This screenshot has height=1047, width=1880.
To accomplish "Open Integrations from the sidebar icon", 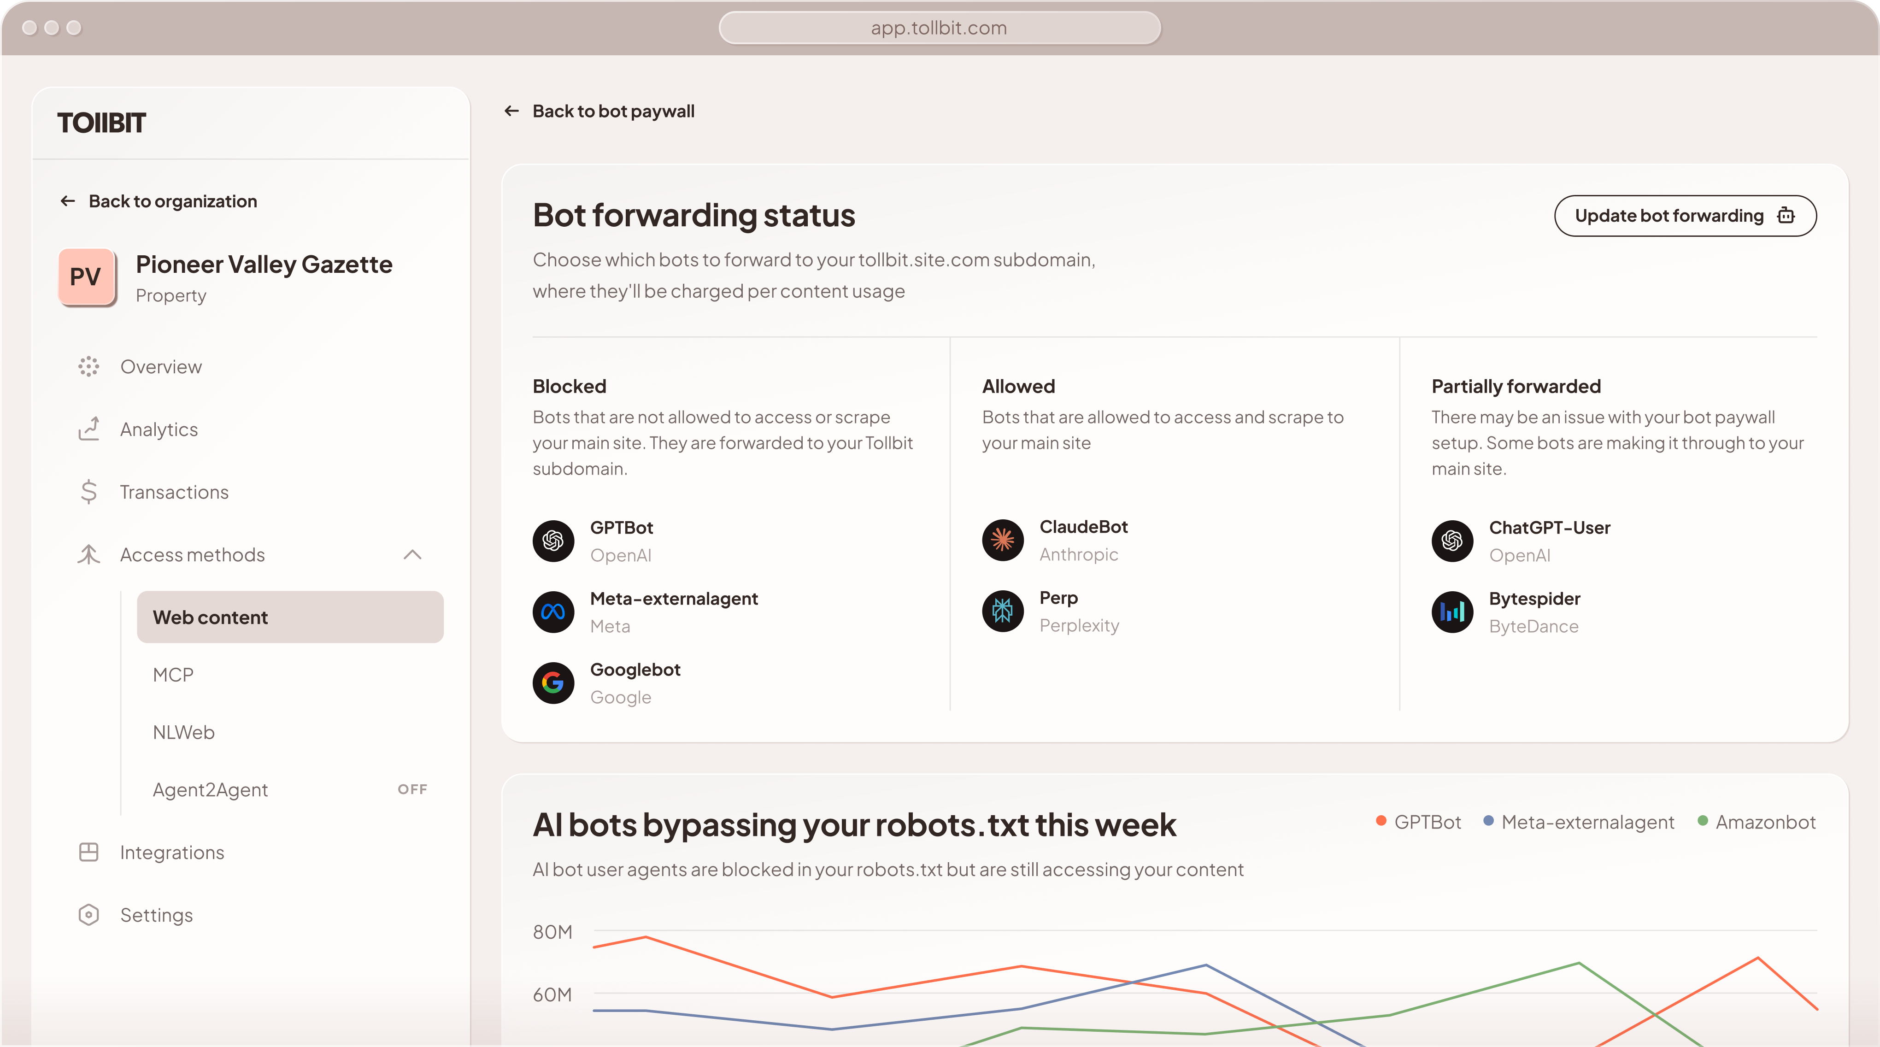I will (88, 852).
